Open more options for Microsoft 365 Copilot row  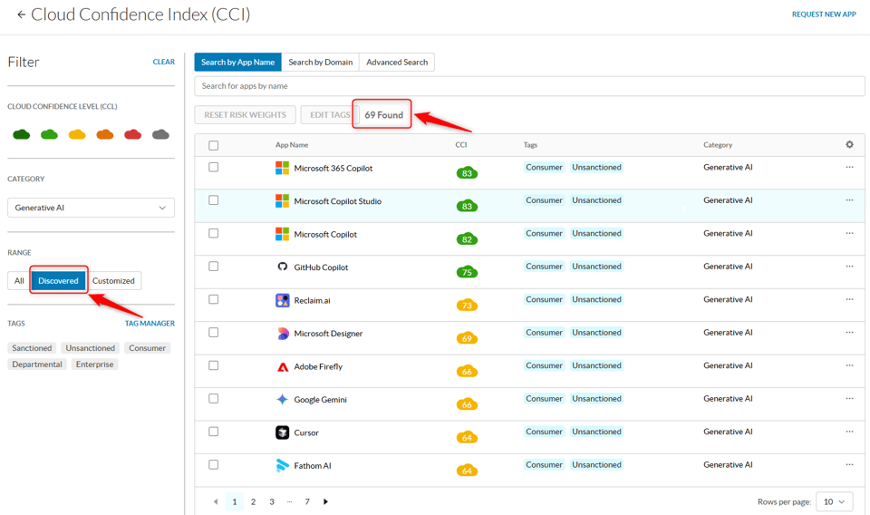pyautogui.click(x=849, y=167)
